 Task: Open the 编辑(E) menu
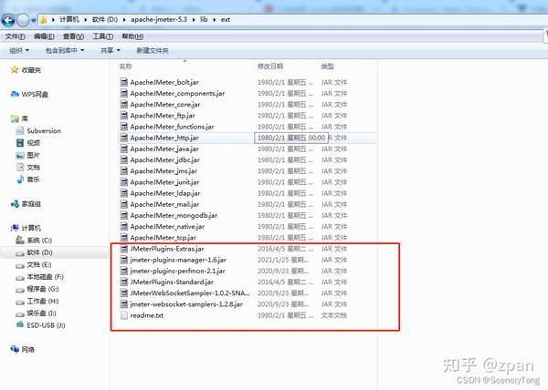click(x=44, y=36)
